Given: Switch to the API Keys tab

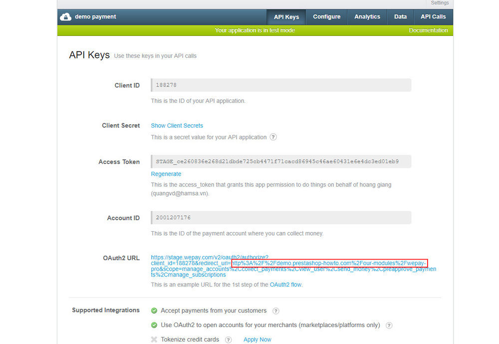Looking at the screenshot, I should tap(286, 17).
